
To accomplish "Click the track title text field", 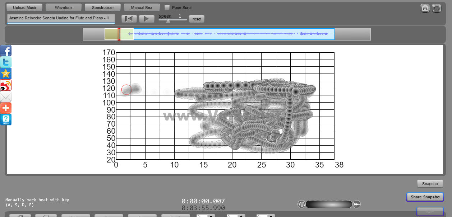I will 61,18.
